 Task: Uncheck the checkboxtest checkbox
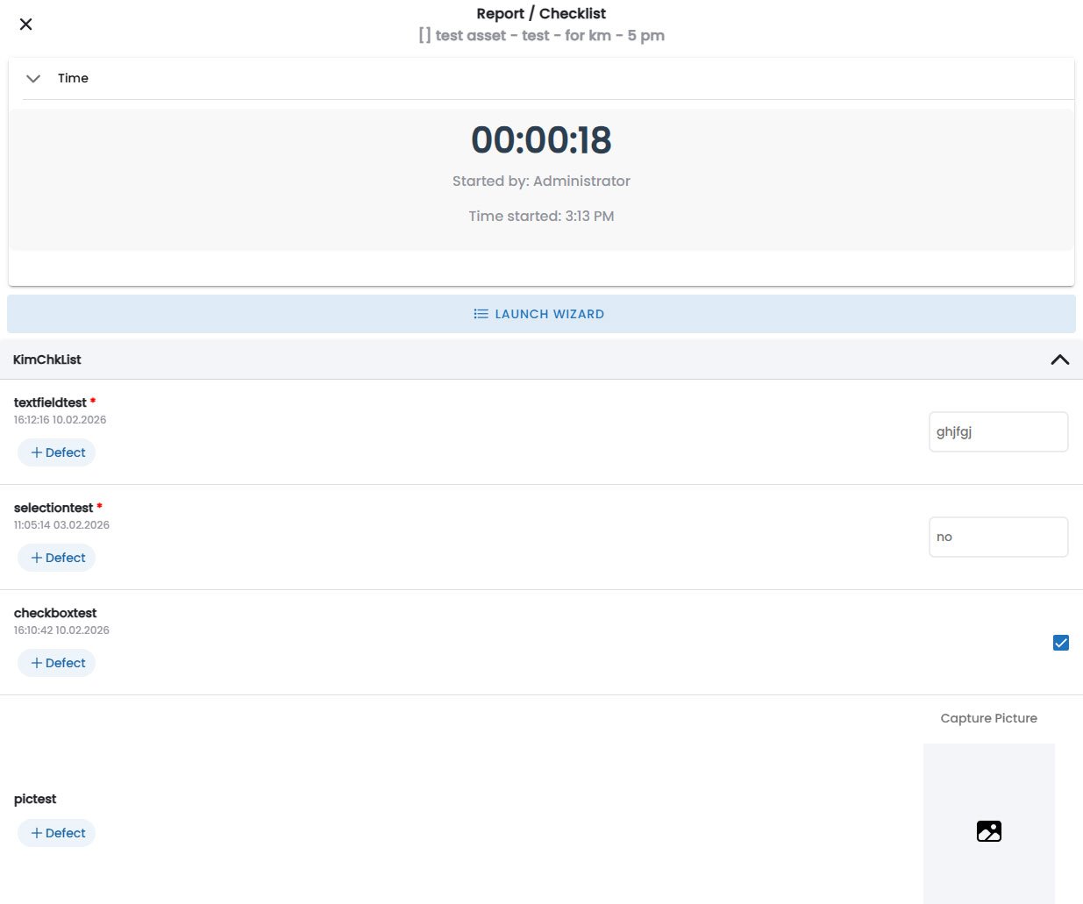(1061, 643)
